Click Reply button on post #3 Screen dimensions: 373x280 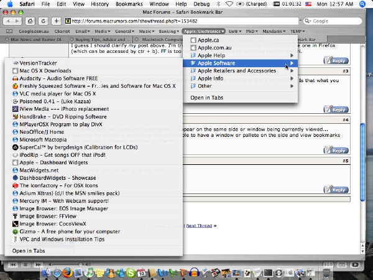pos(336,110)
